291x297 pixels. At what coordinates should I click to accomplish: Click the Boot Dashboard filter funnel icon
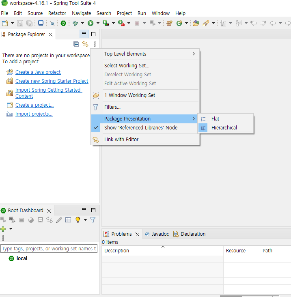coord(93,220)
